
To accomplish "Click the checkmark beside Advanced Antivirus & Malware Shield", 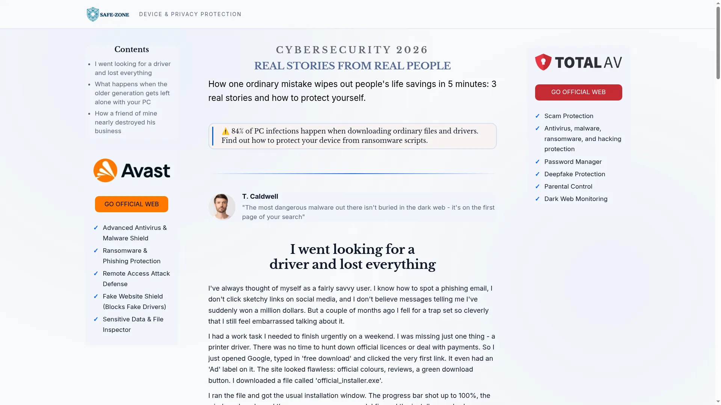I will (96, 228).
